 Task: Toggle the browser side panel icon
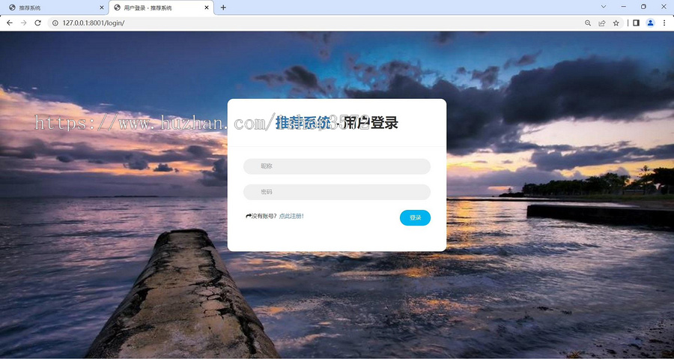point(636,22)
